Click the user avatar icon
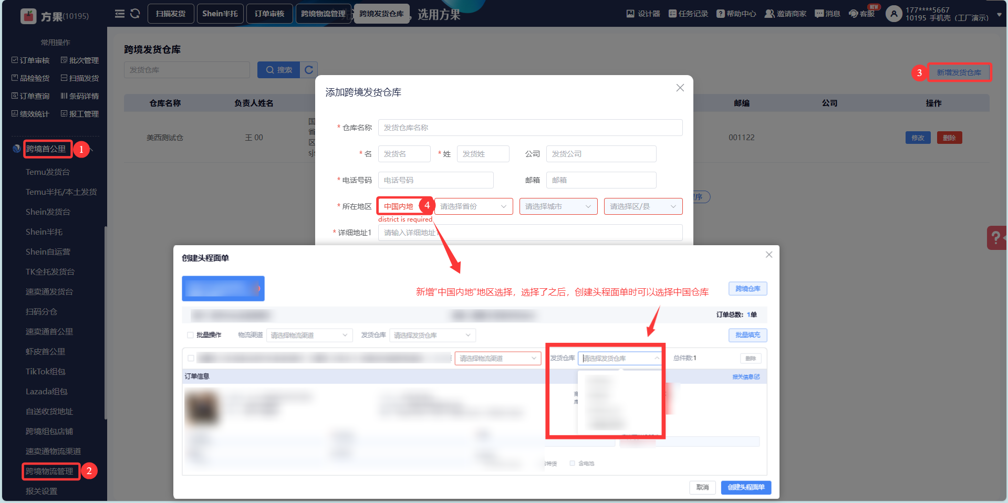The width and height of the screenshot is (1008, 503). [x=893, y=14]
